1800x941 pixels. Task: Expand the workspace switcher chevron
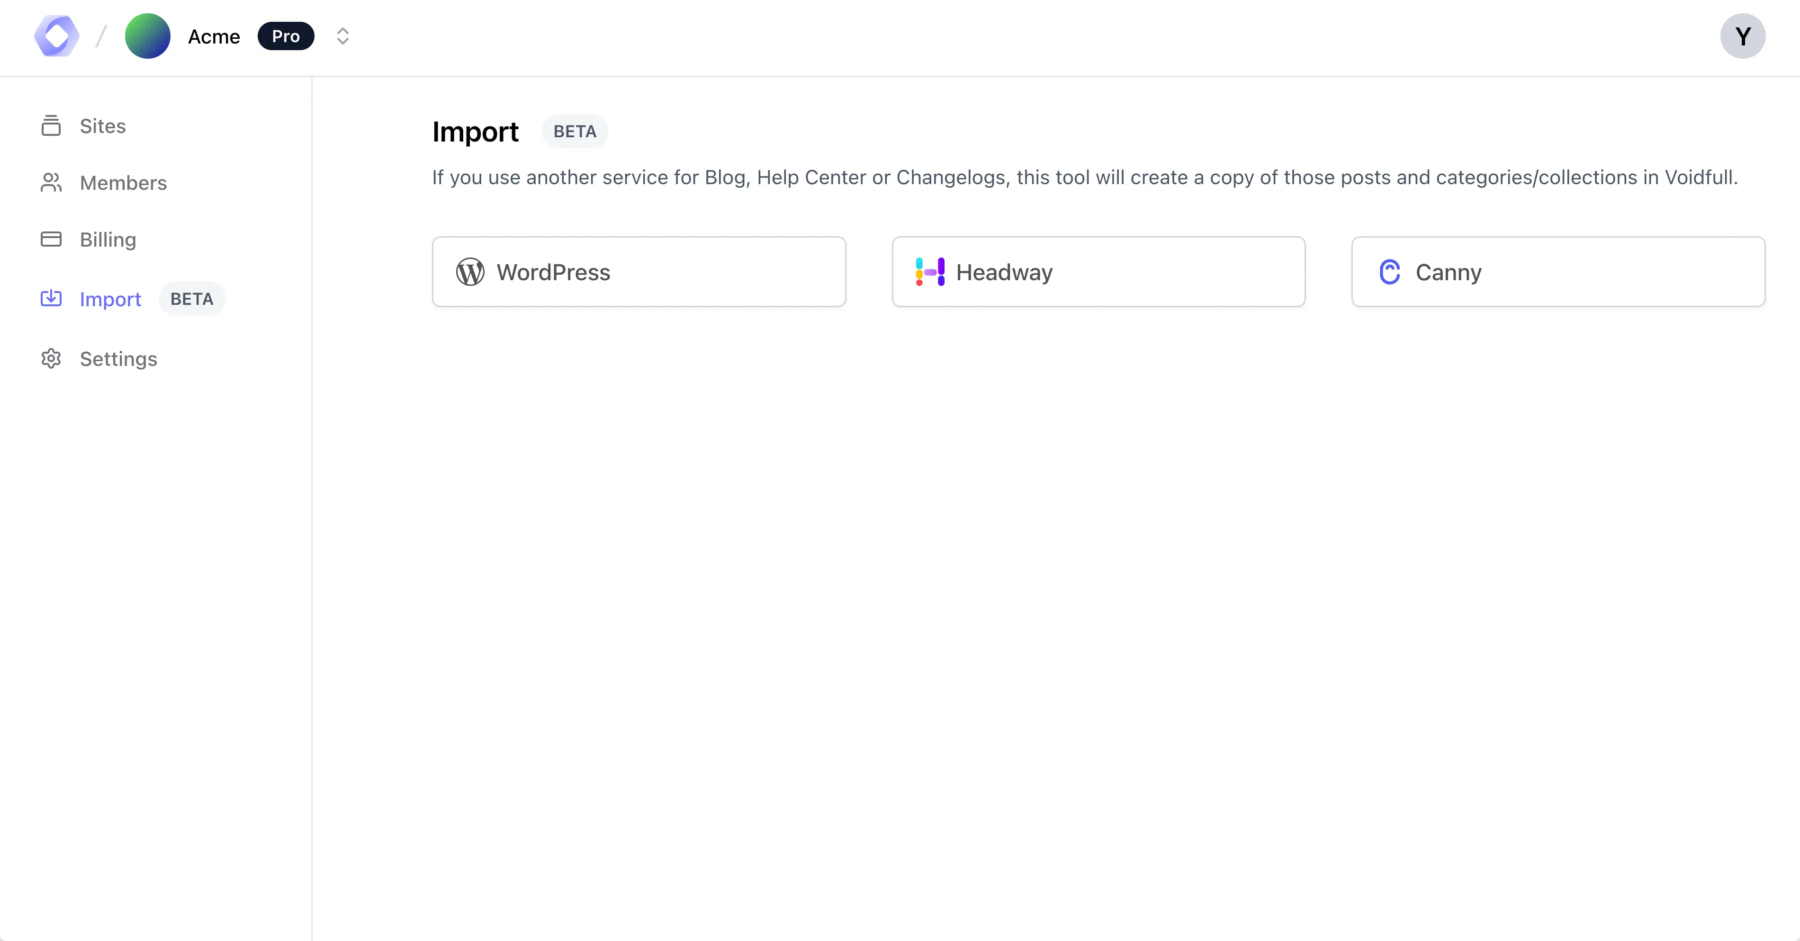[342, 36]
